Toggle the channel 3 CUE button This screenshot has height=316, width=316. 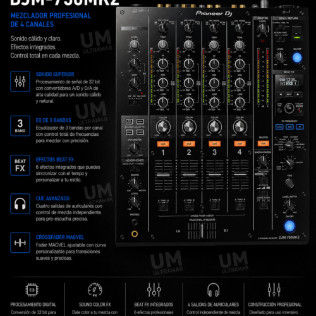pos(214,144)
